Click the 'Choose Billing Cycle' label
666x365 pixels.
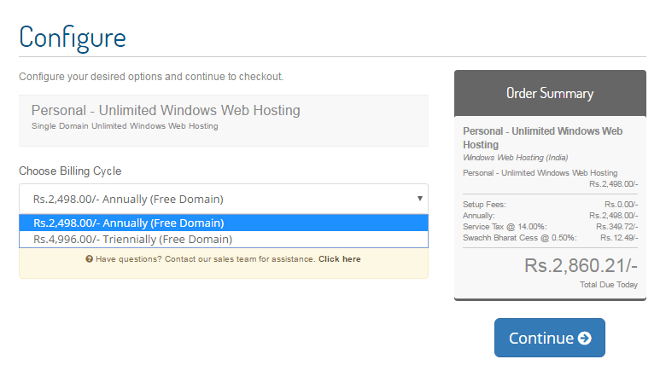pos(70,171)
